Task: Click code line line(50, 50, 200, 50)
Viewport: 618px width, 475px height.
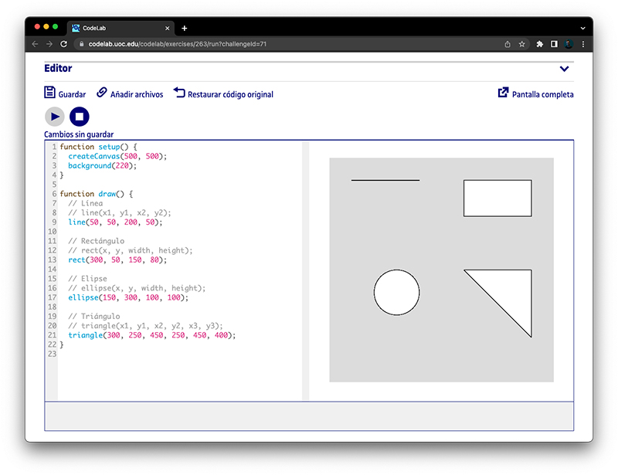Action: tap(115, 222)
